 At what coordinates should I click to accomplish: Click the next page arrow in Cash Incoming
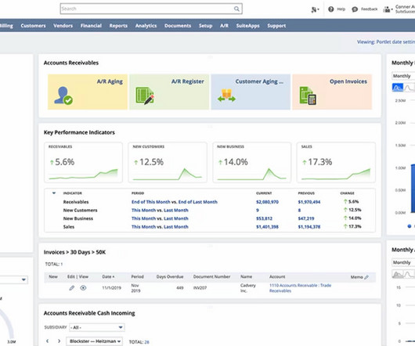(x=59, y=341)
